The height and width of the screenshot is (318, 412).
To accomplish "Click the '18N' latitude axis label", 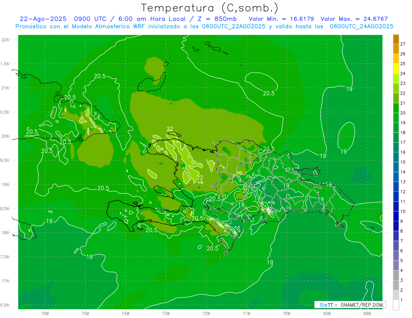I will tap(5, 233).
